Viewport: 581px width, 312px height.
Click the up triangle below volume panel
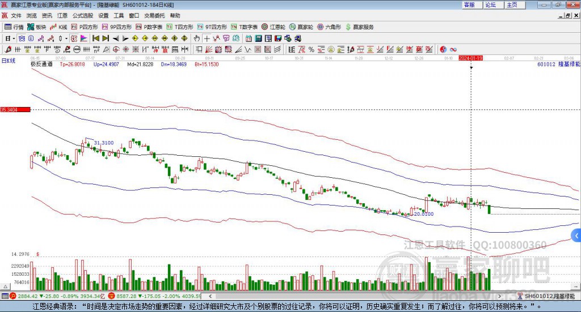[x=6, y=287]
